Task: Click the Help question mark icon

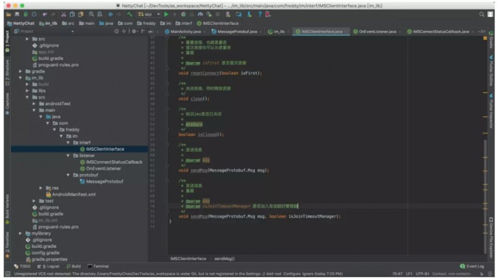Action: pyautogui.click(x=259, y=14)
